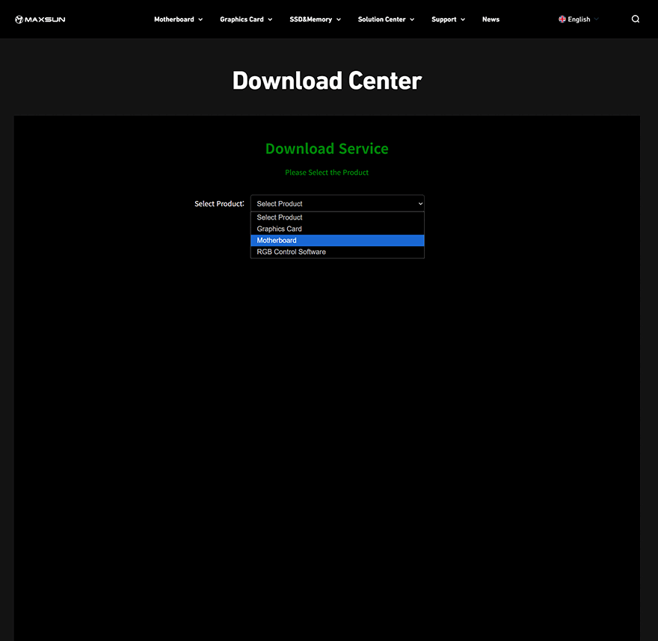Choose Graphics Card option in dropdown list
Image resolution: width=658 pixels, height=641 pixels.
tap(337, 229)
